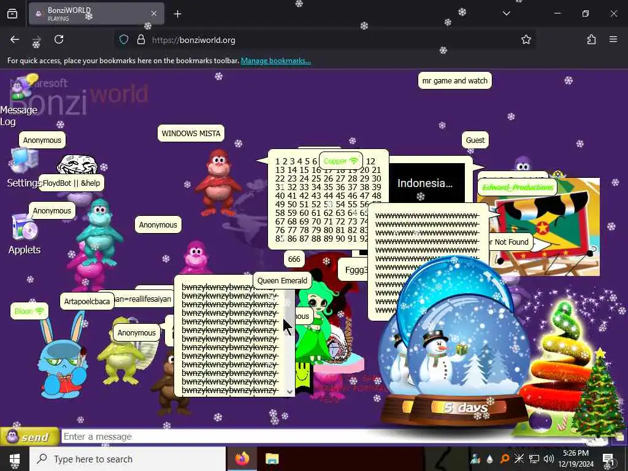Open the browser extensions puzzle icon

[591, 39]
